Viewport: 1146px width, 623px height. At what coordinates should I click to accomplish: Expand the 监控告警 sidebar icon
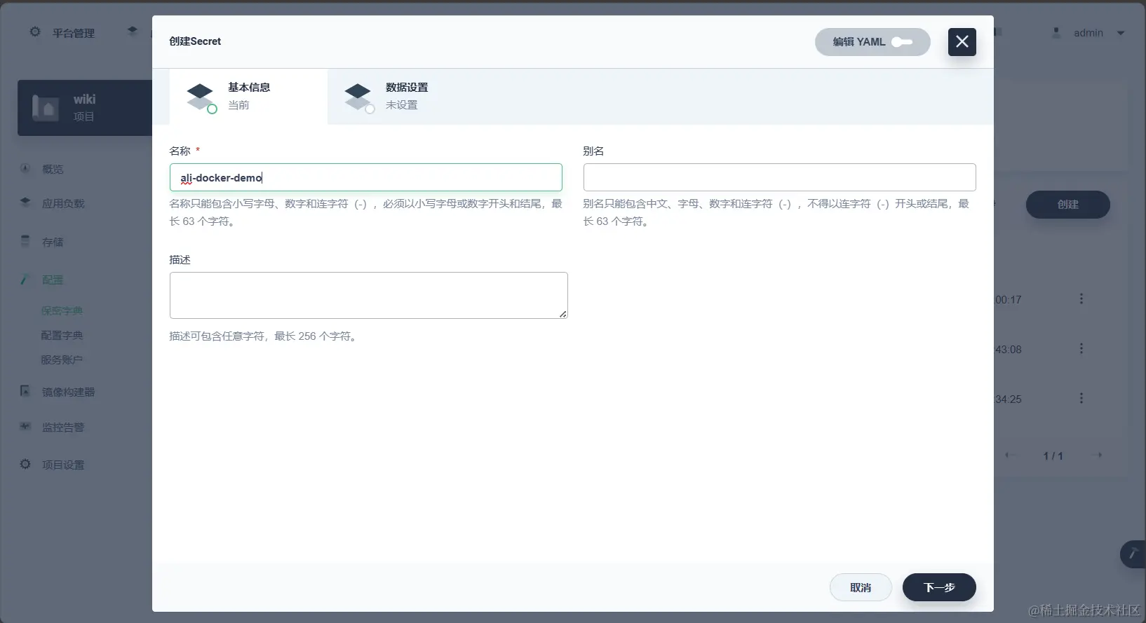25,426
